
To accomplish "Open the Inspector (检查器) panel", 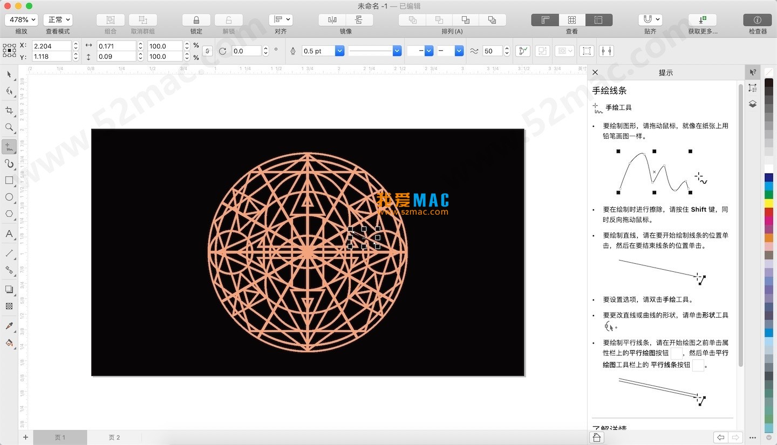I will coord(758,20).
